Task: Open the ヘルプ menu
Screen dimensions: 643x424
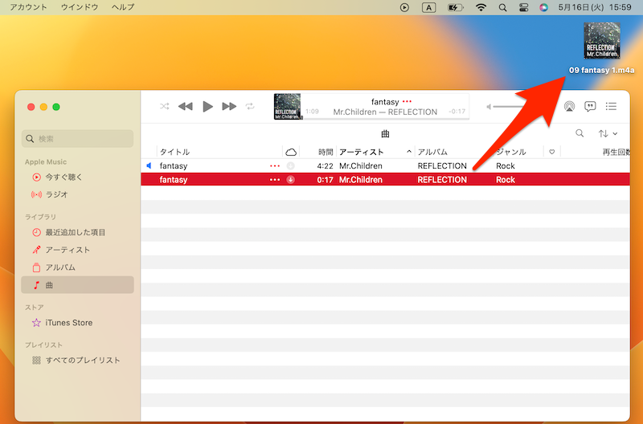Action: (123, 7)
